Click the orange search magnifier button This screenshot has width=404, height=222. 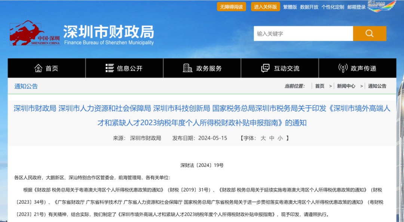[370, 34]
